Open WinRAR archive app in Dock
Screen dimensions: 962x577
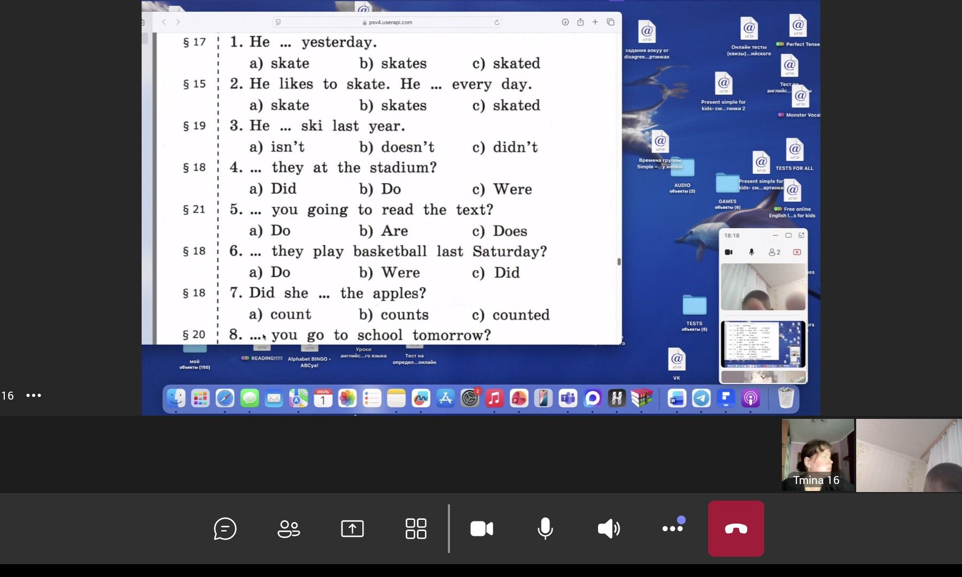tap(641, 398)
